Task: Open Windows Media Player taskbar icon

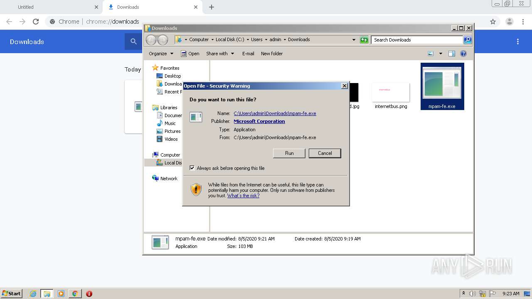Action: click(61, 294)
